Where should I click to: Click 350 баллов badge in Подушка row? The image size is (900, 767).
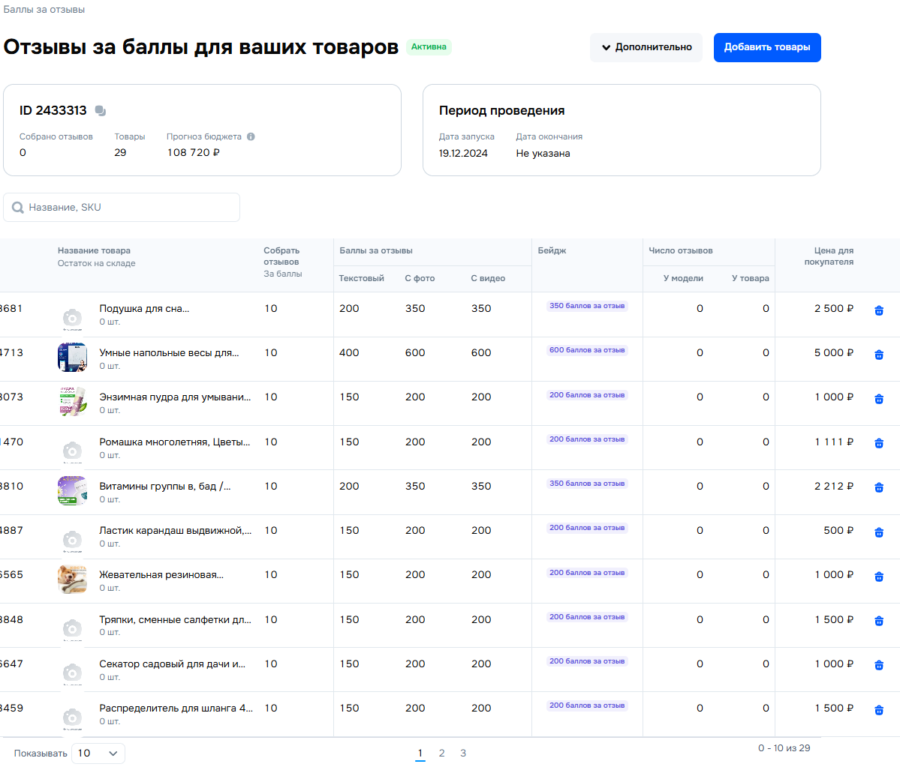tap(586, 306)
